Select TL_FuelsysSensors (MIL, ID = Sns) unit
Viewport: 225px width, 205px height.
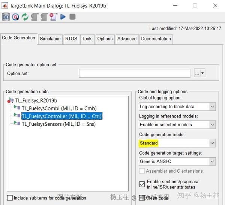[59, 124]
